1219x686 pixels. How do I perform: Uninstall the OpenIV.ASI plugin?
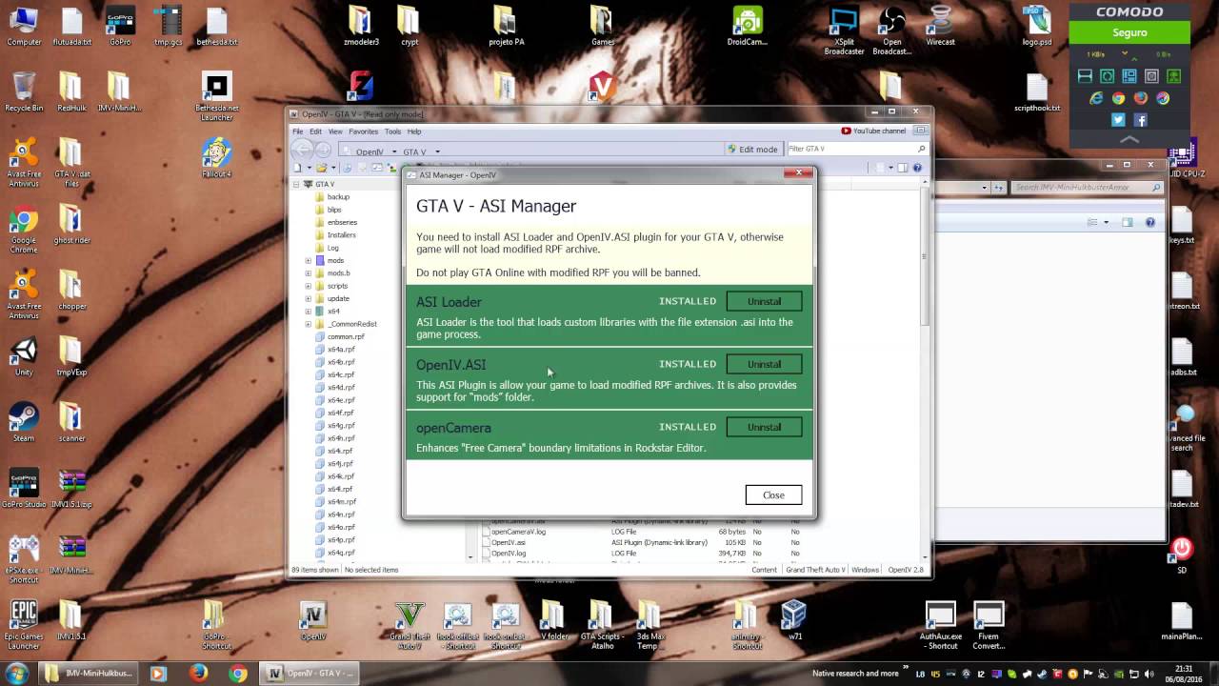tap(764, 364)
